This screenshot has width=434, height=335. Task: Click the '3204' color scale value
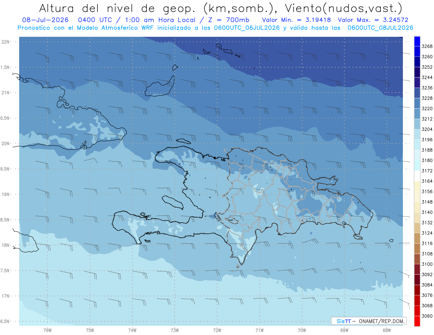click(427, 129)
